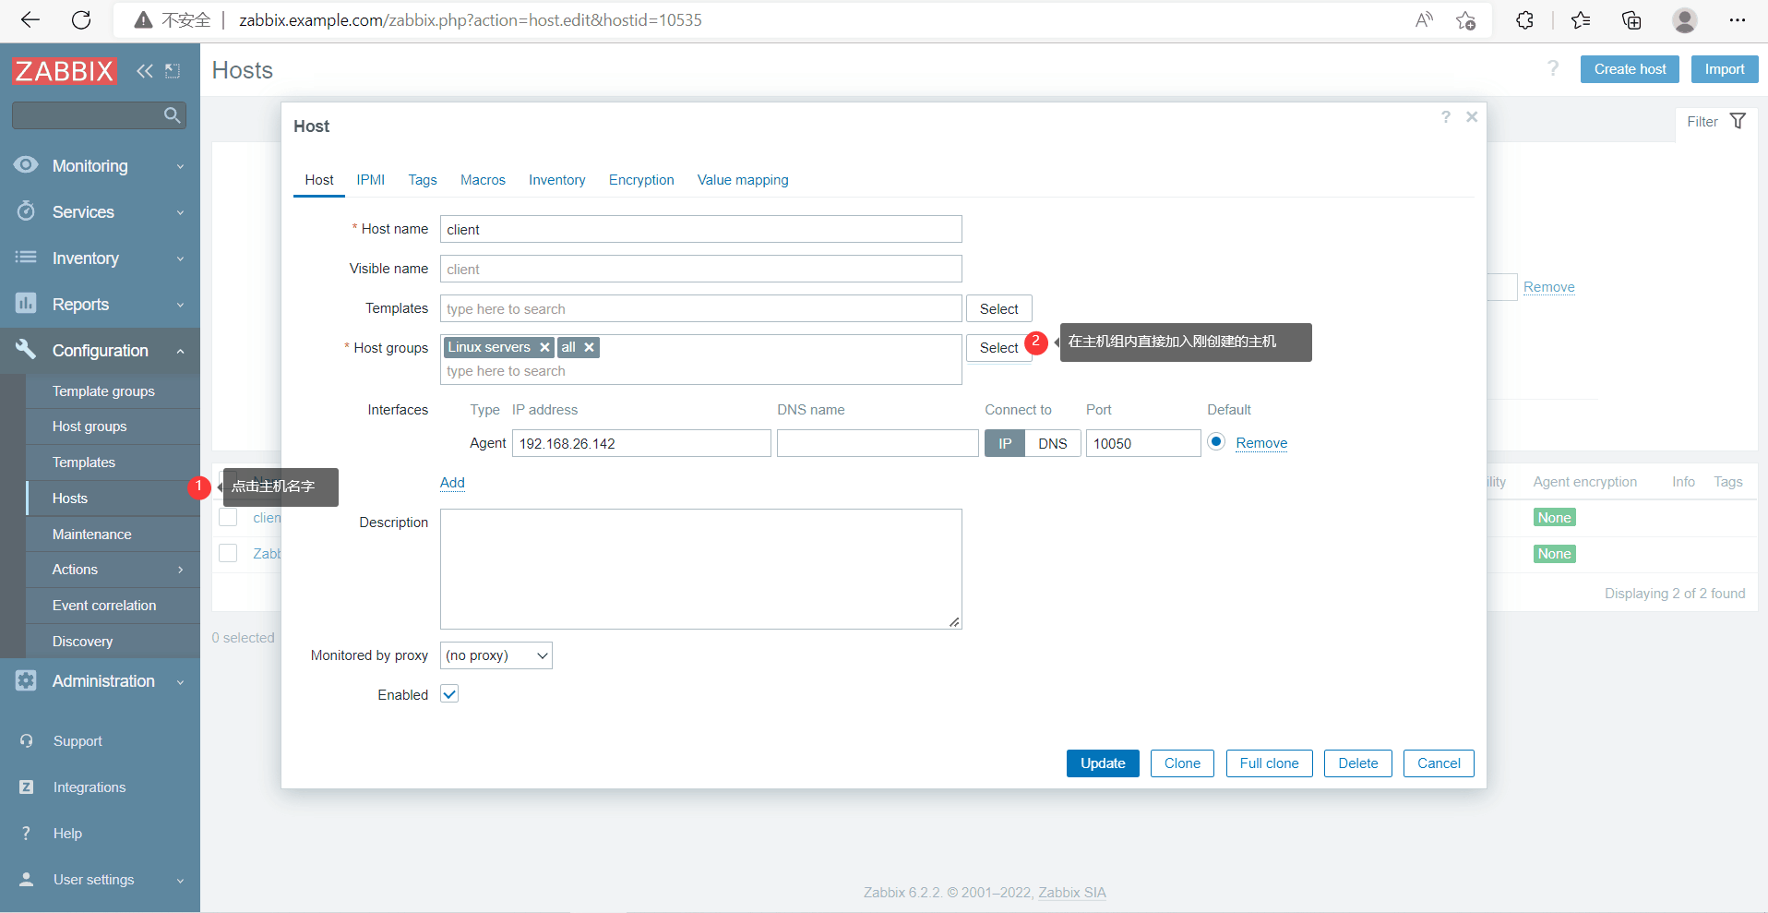Add this page to favorites
The width and height of the screenshot is (1768, 913).
[1465, 20]
